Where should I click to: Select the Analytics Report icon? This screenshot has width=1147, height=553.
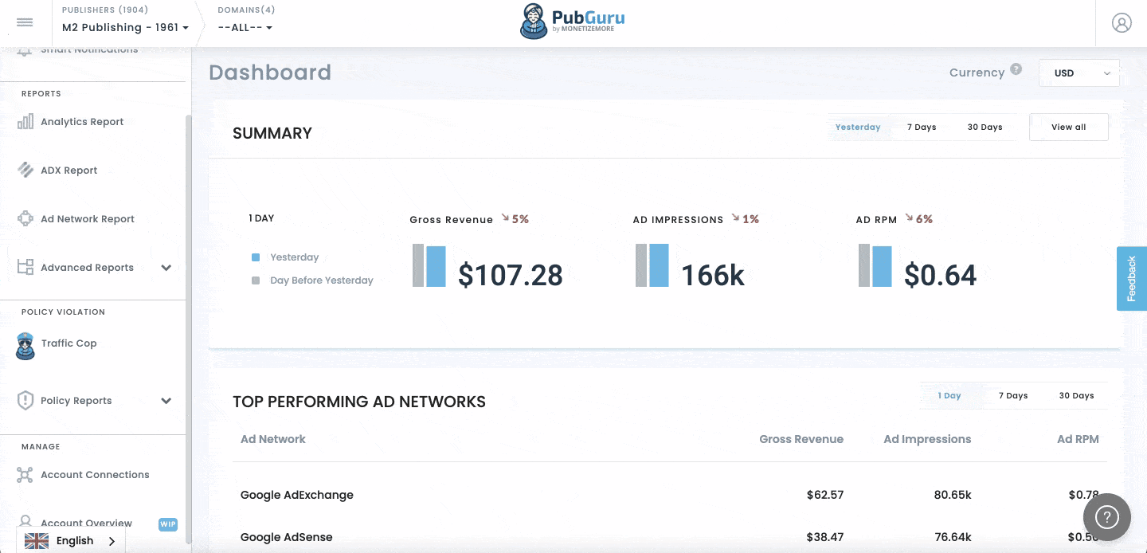pos(24,121)
